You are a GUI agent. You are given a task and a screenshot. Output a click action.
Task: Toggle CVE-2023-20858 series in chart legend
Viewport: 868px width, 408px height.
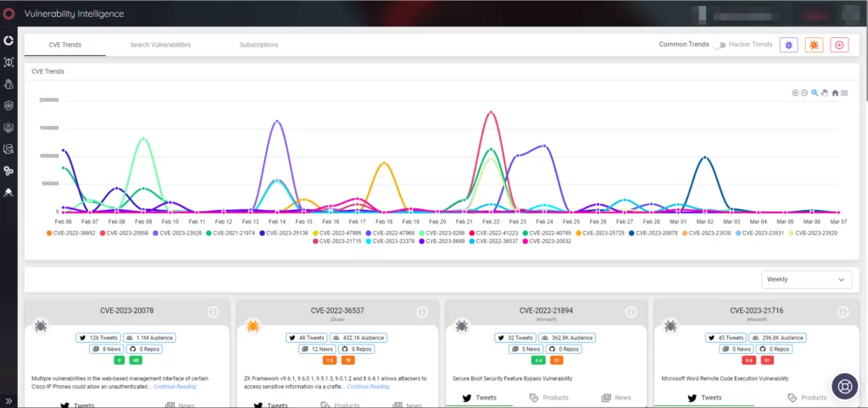[x=125, y=233]
